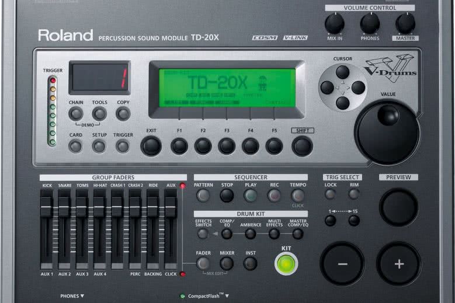This screenshot has height=303, width=455.
Task: Decrease value with the minus button
Action: 342,264
